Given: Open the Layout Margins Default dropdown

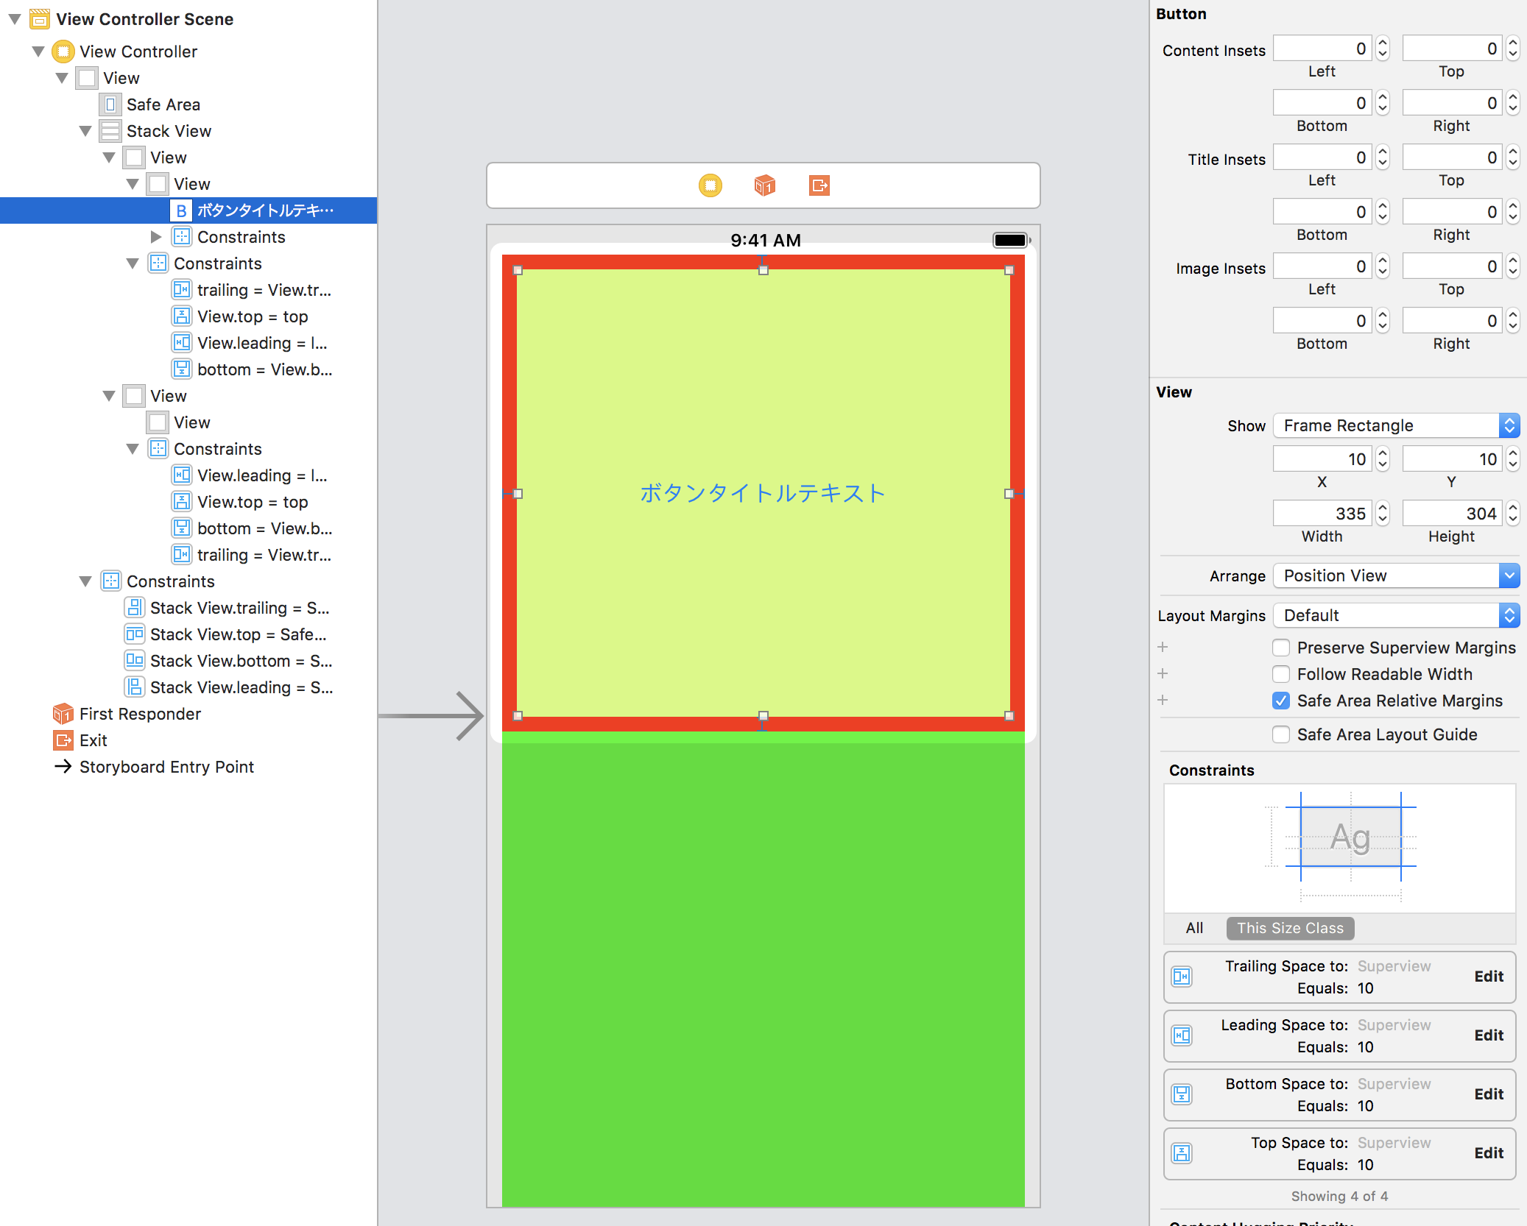Looking at the screenshot, I should 1392,614.
